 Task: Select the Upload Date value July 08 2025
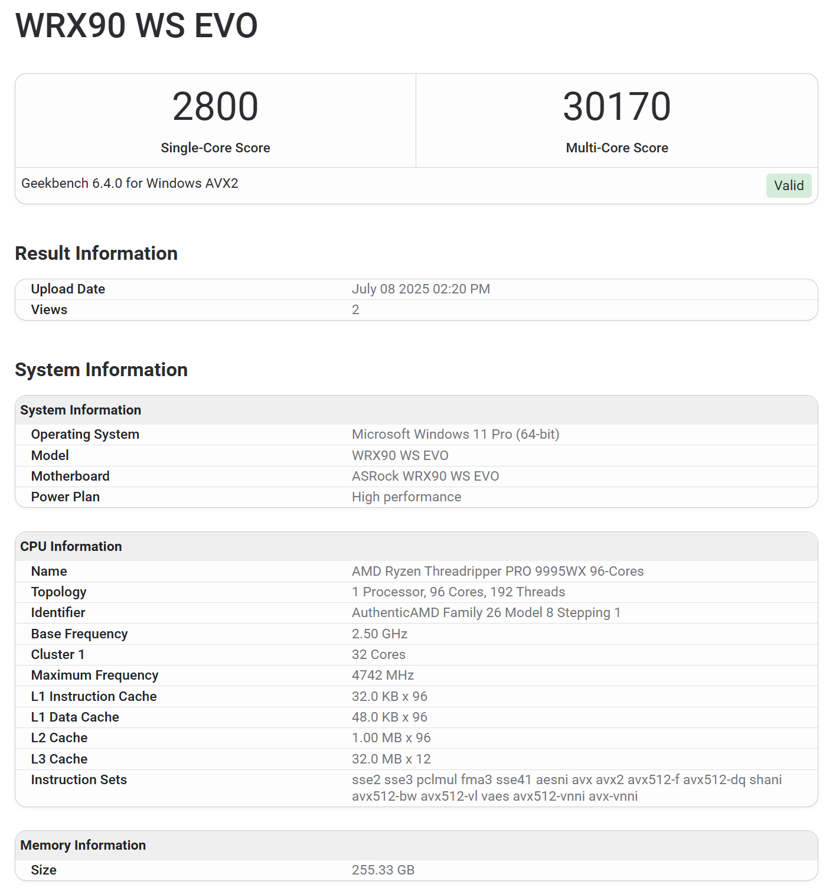click(420, 289)
